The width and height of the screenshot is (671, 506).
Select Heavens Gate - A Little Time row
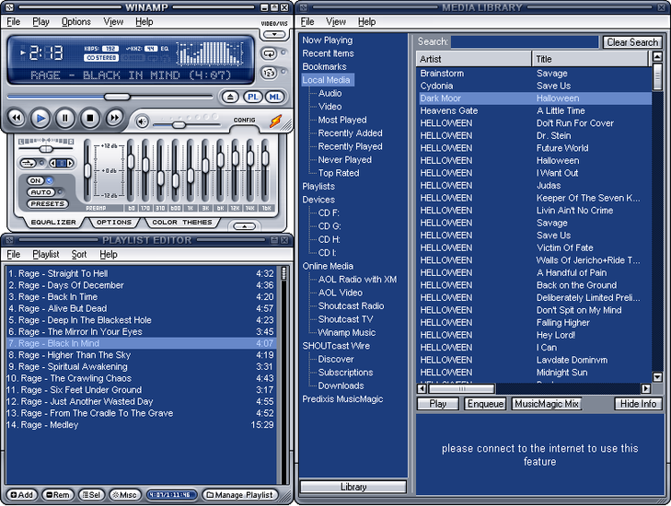(534, 110)
